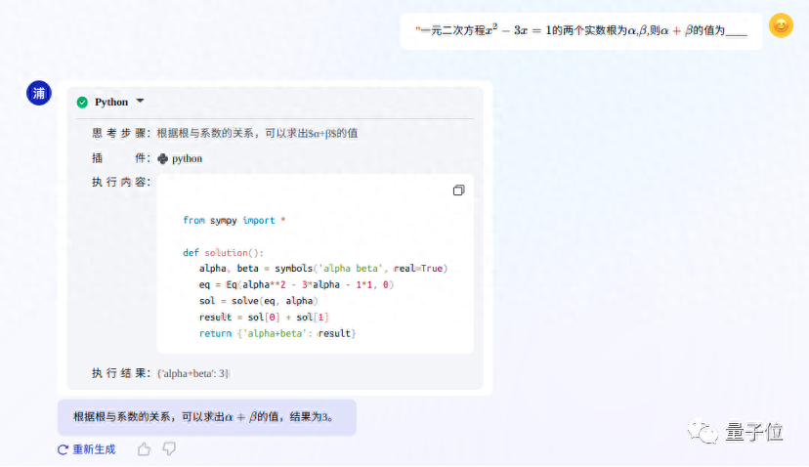
Task: Click the thumbs up icon
Action: pyautogui.click(x=144, y=449)
